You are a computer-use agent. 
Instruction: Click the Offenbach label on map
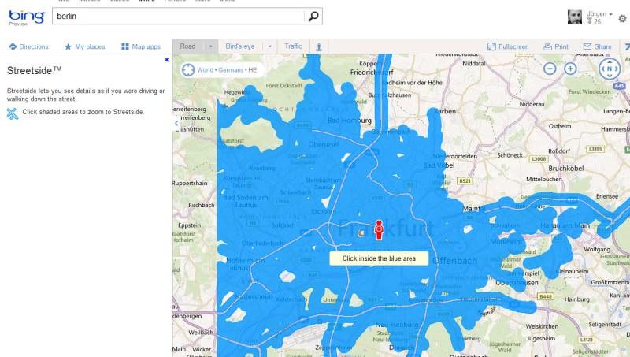pyautogui.click(x=455, y=261)
